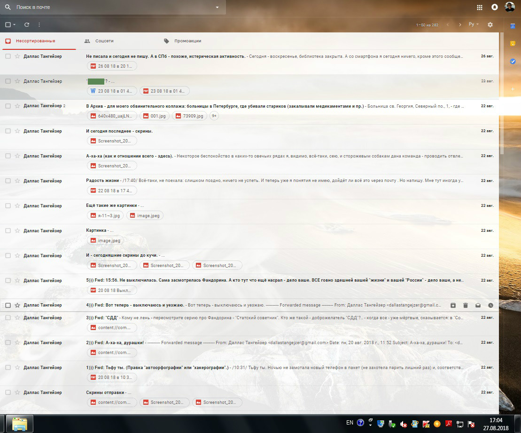Refresh the inbox list
Image resolution: width=521 pixels, height=433 pixels.
point(27,24)
